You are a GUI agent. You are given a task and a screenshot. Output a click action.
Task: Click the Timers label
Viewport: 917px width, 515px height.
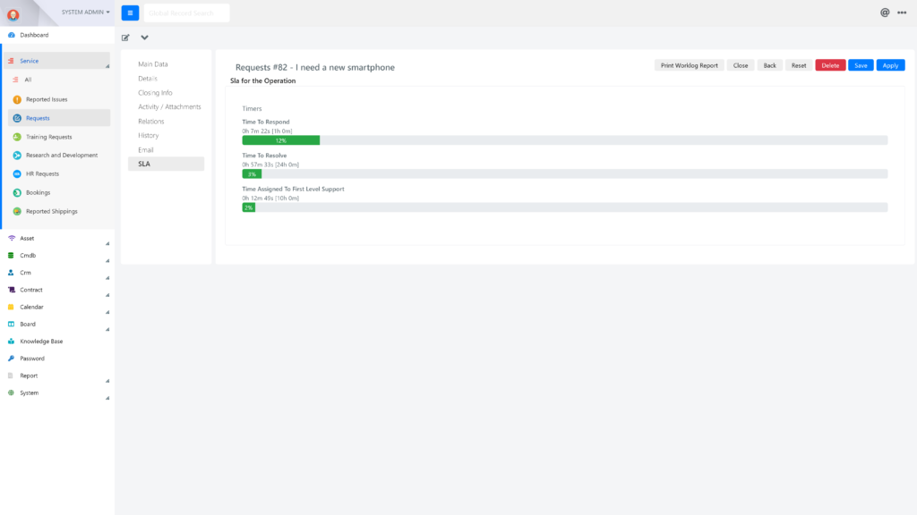[x=252, y=108]
